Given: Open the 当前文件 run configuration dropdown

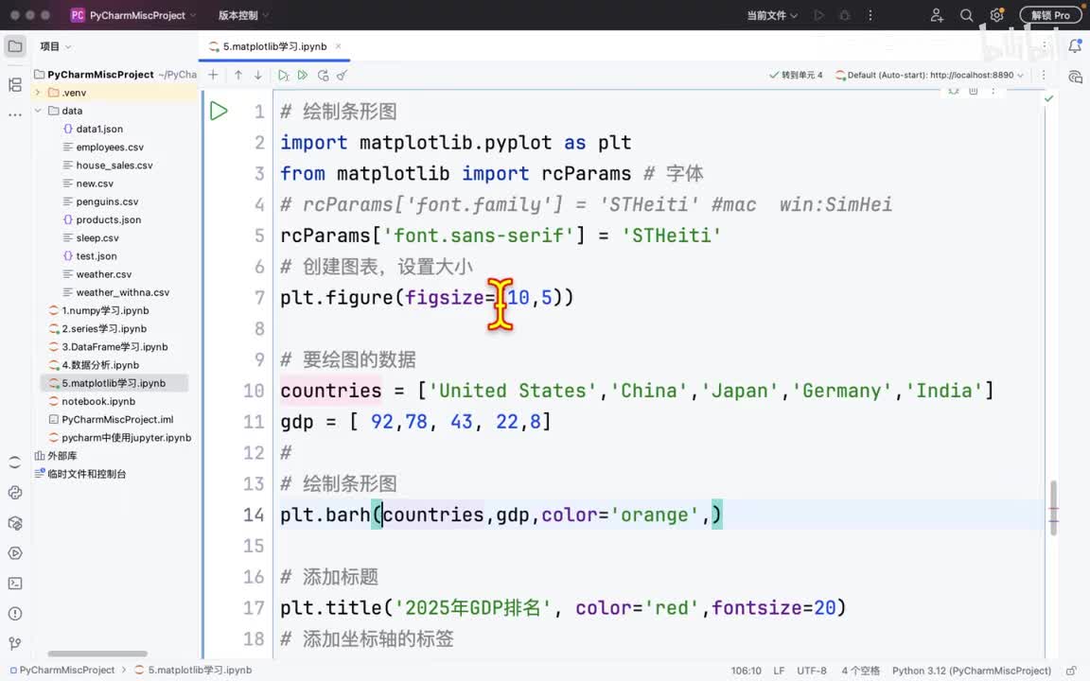Looking at the screenshot, I should point(772,15).
